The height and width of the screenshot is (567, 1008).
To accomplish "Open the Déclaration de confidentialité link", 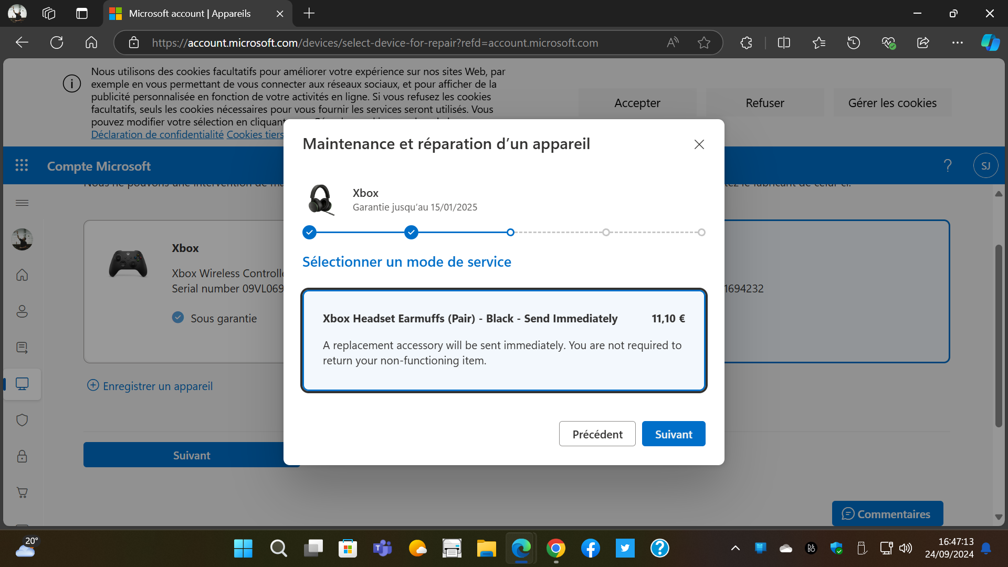I will click(x=157, y=134).
